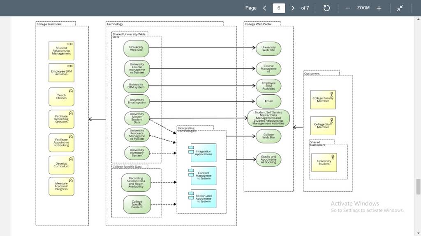Click the Email portal node

pos(268,101)
